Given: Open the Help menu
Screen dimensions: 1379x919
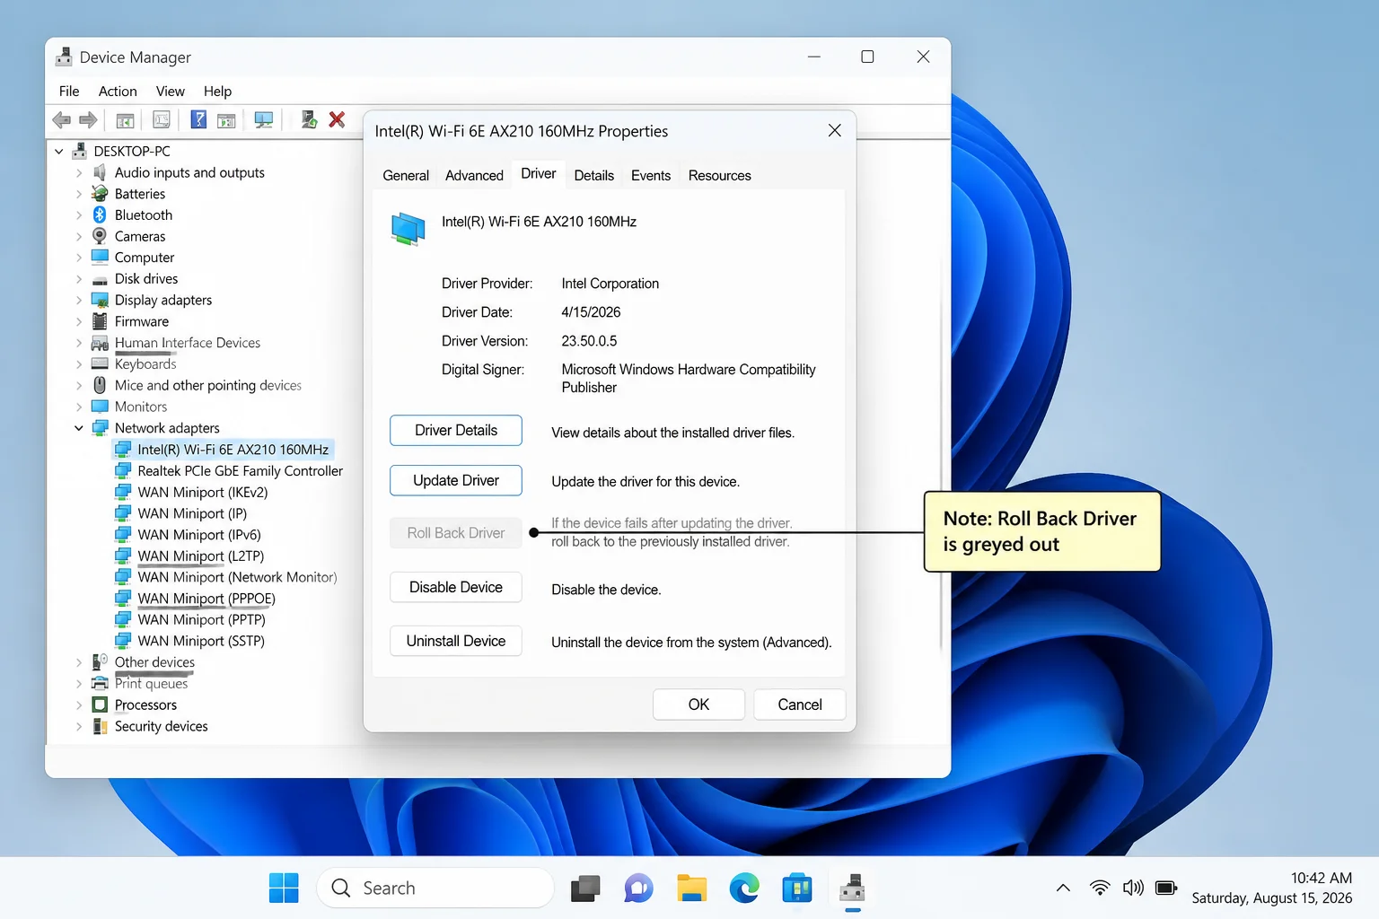Looking at the screenshot, I should (x=217, y=91).
